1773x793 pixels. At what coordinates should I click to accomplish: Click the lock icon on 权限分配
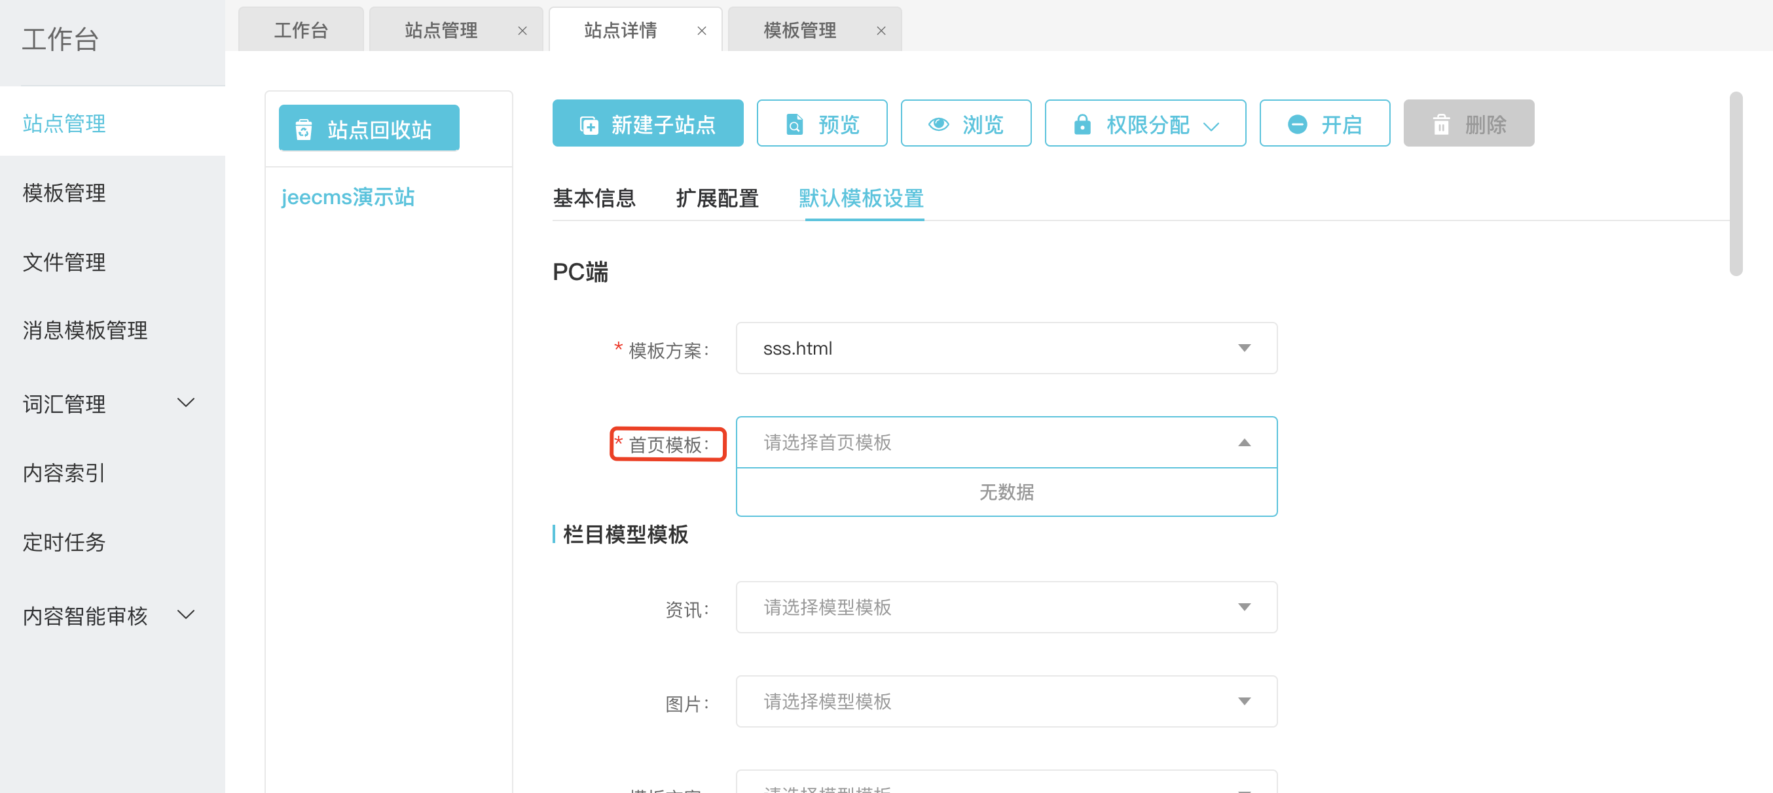[1082, 124]
